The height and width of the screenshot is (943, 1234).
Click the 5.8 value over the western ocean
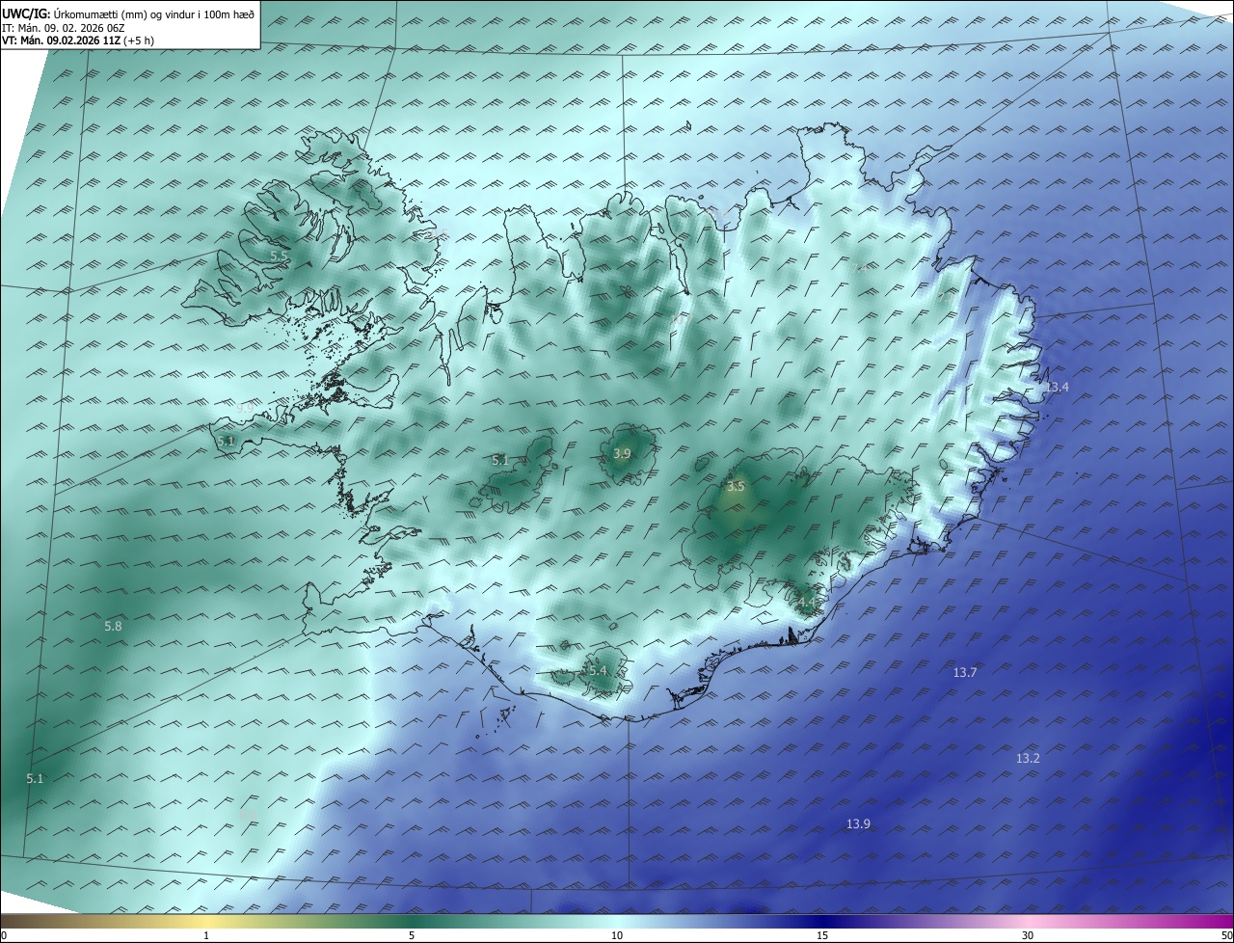point(113,627)
